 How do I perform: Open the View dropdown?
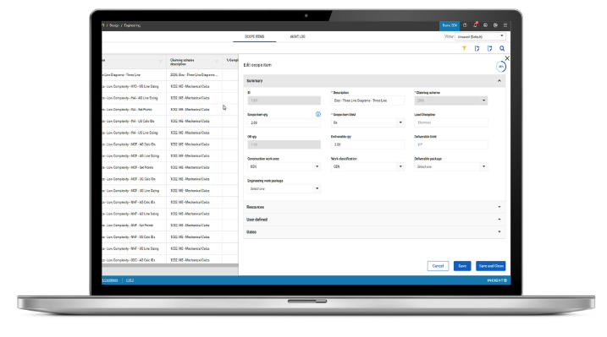click(480, 36)
